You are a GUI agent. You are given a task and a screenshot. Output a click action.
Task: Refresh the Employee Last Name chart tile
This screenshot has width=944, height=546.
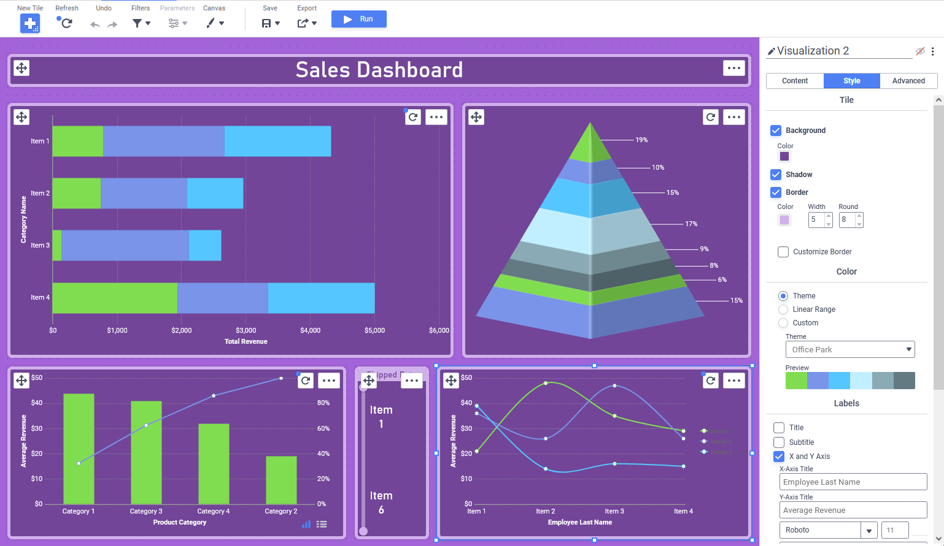tap(711, 381)
